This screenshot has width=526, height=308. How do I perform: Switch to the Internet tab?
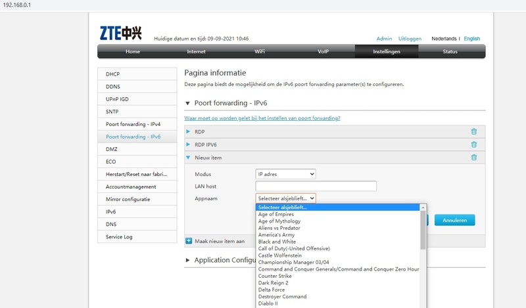[x=196, y=52]
